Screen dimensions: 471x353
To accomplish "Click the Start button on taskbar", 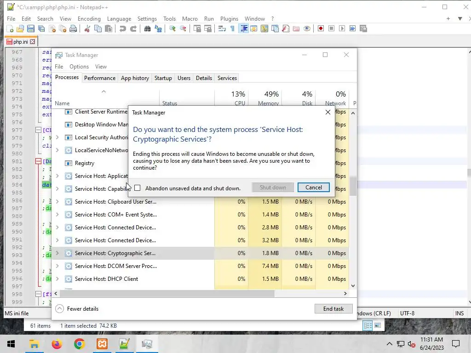I will coord(11,344).
